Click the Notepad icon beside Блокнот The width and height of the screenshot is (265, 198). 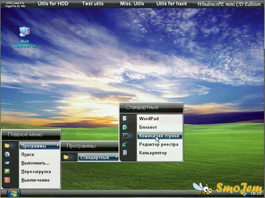pos(125,127)
